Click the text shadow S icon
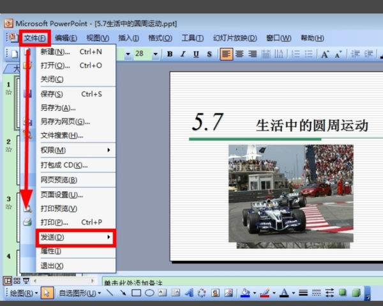 pos(209,54)
